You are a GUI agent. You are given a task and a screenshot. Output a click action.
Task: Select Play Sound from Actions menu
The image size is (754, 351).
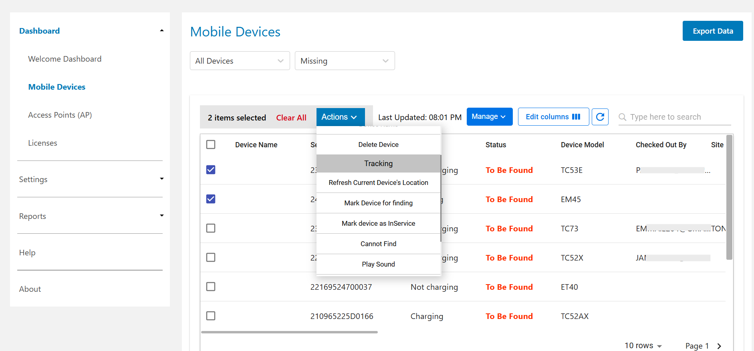tap(378, 264)
